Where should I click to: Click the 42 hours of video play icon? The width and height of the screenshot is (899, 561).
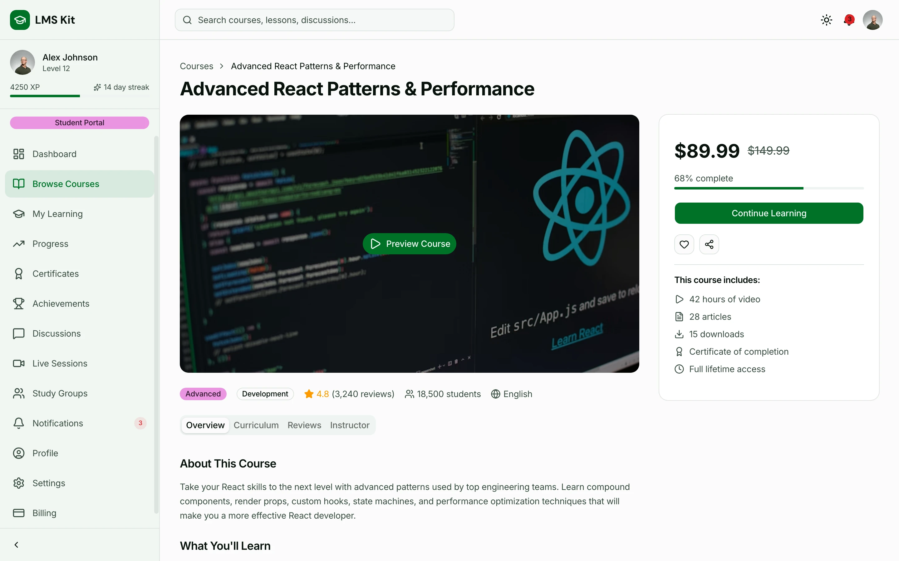[679, 300]
